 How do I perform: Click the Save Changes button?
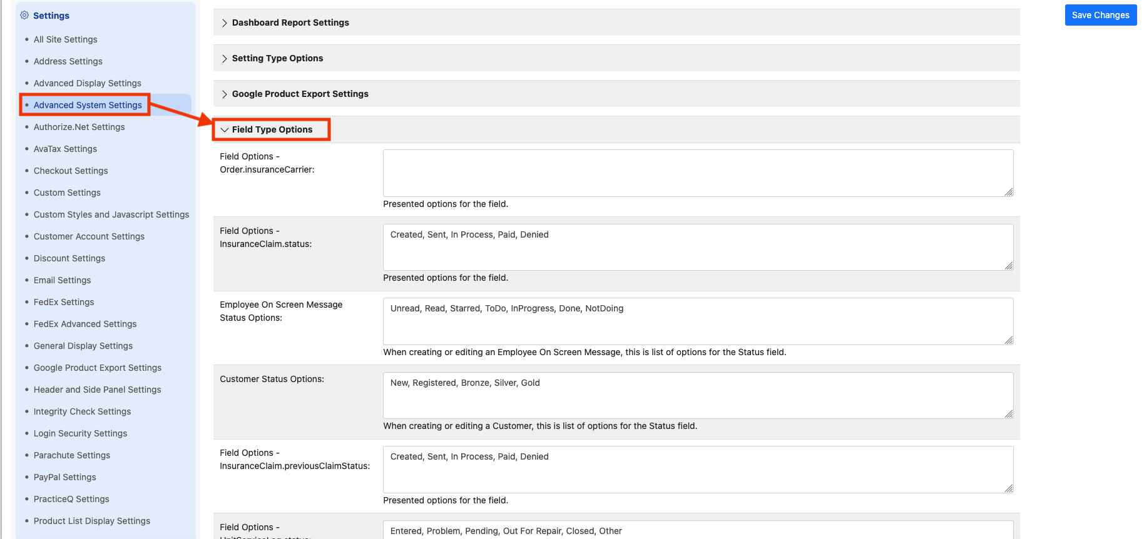click(x=1101, y=15)
